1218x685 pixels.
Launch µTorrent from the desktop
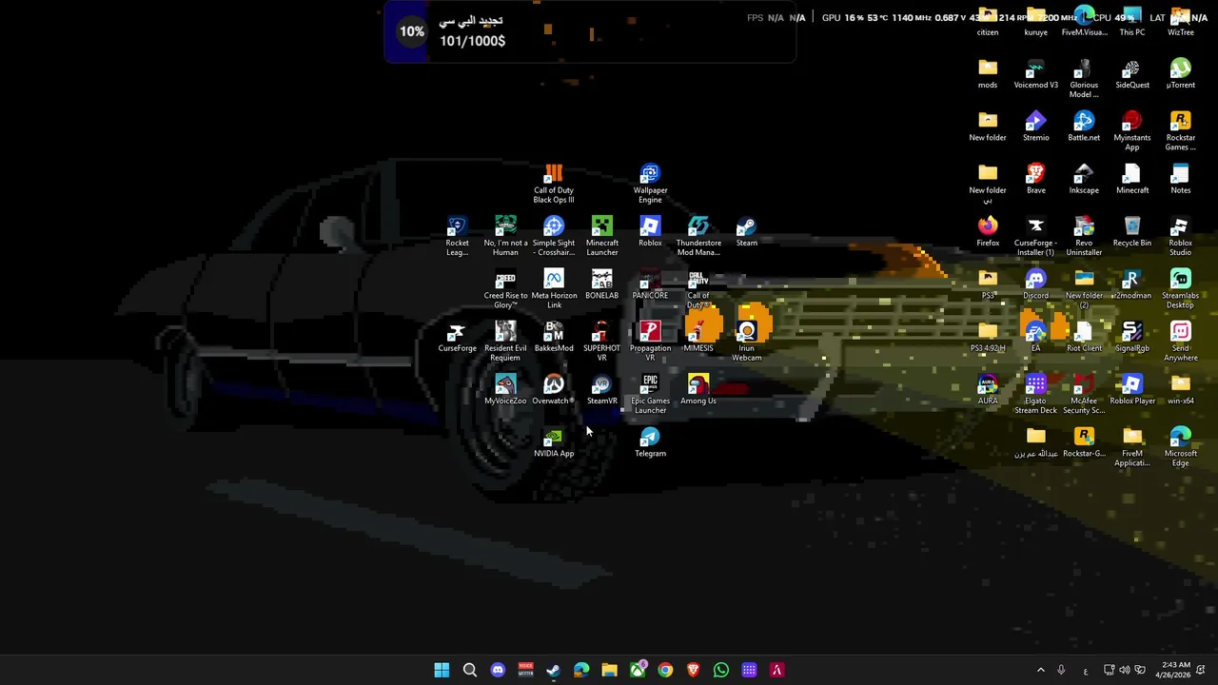click(x=1181, y=74)
